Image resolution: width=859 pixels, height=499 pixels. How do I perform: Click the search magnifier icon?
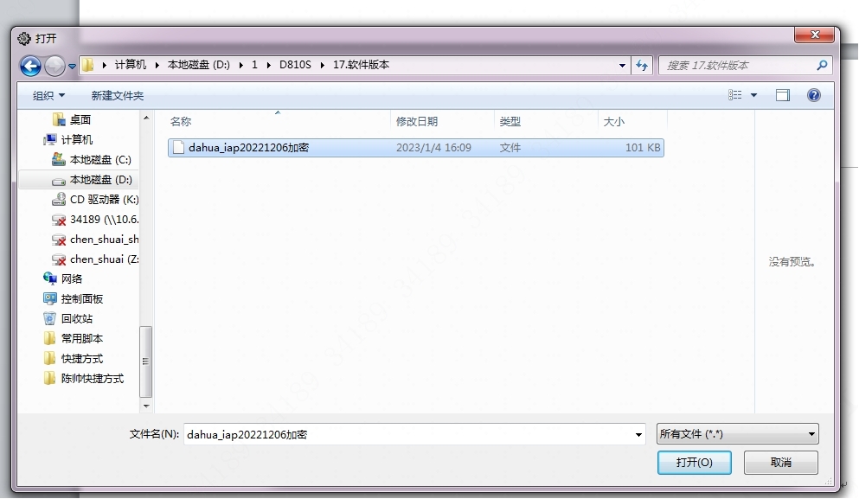[822, 66]
